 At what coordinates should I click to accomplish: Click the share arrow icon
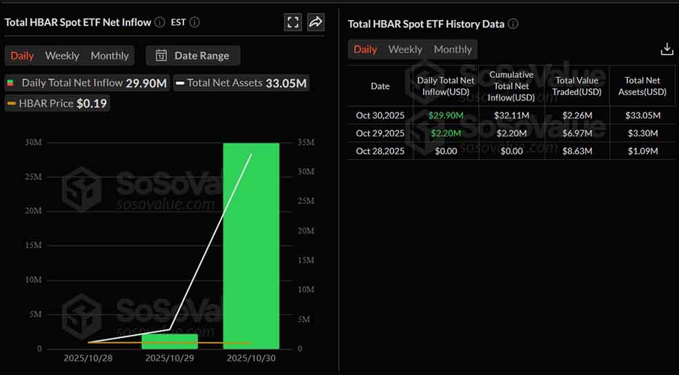click(x=316, y=22)
